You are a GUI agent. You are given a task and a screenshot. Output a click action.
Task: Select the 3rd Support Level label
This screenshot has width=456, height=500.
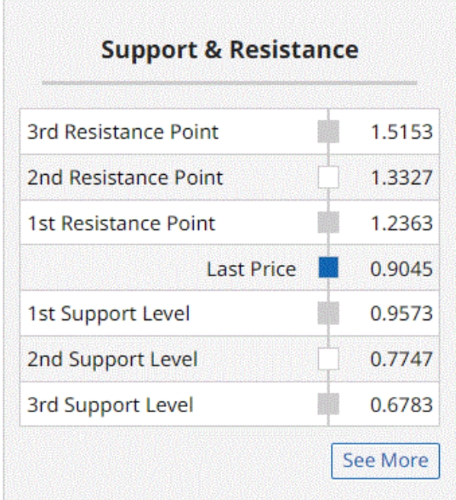(x=110, y=405)
